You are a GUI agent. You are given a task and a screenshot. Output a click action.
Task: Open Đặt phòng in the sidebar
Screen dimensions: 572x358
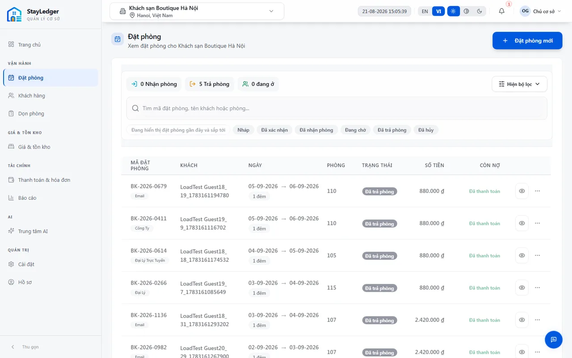pos(50,78)
